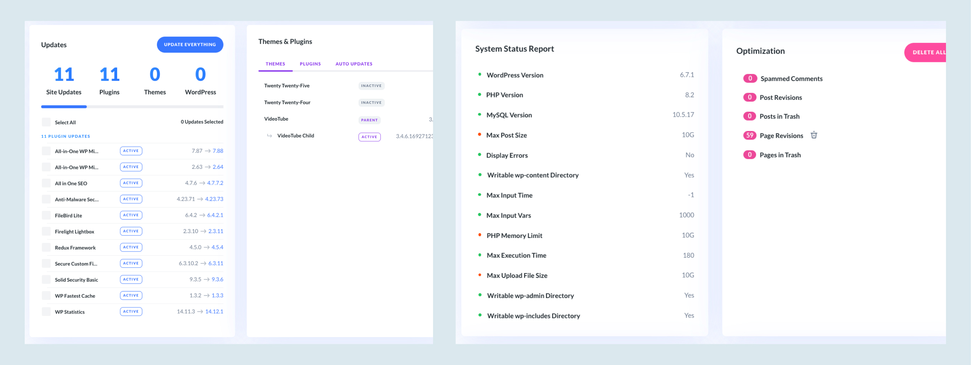This screenshot has width=971, height=365.
Task: Click the Max Post Size label
Action: (x=506, y=135)
